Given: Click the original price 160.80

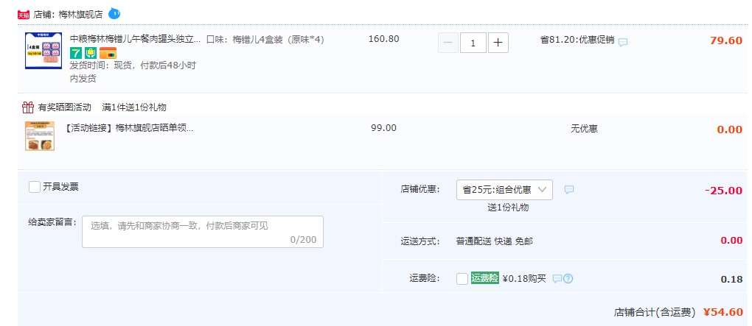Looking at the screenshot, I should (x=383, y=39).
